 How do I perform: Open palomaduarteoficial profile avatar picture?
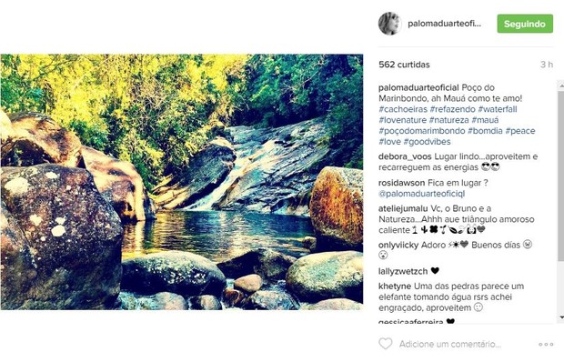click(389, 24)
